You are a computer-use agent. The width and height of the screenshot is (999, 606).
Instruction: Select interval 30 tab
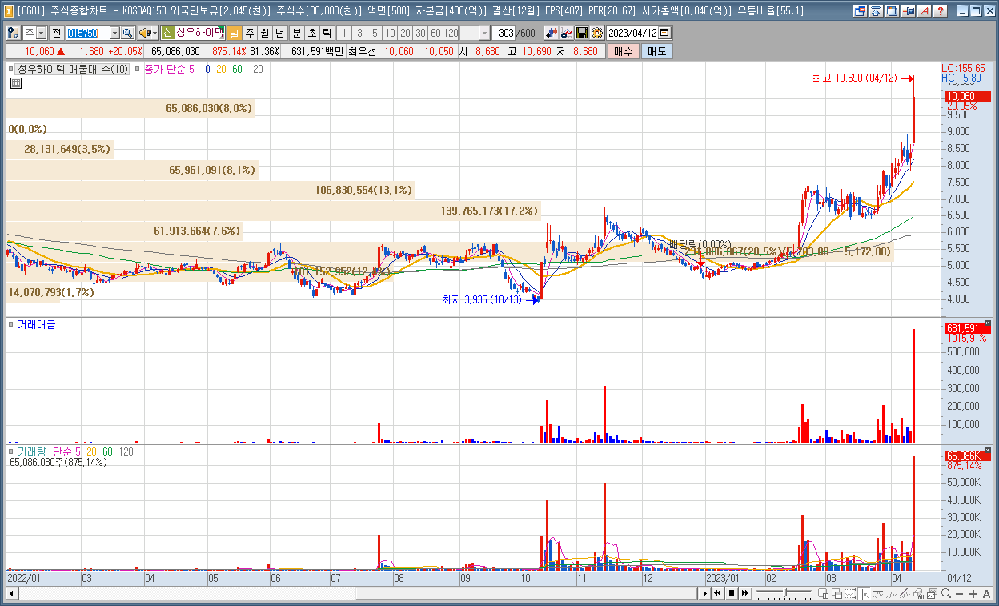(419, 33)
